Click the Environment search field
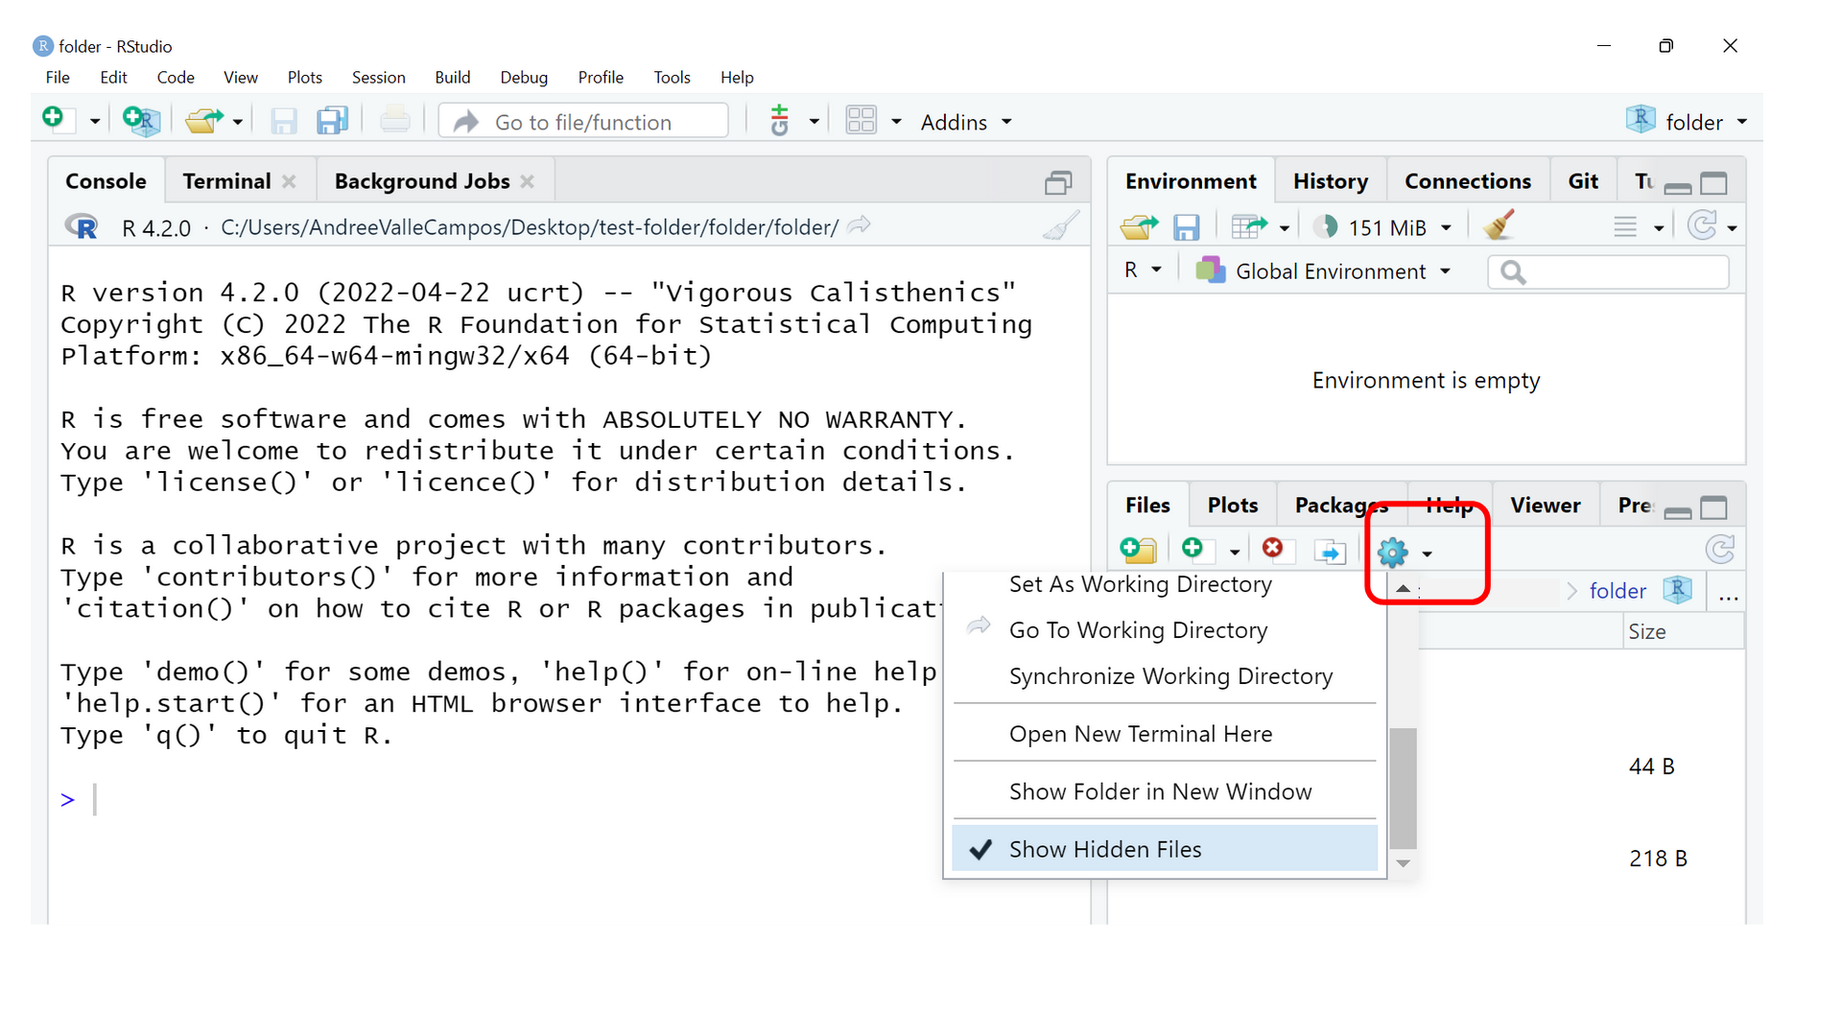This screenshot has width=1842, height=1036. click(x=1609, y=272)
